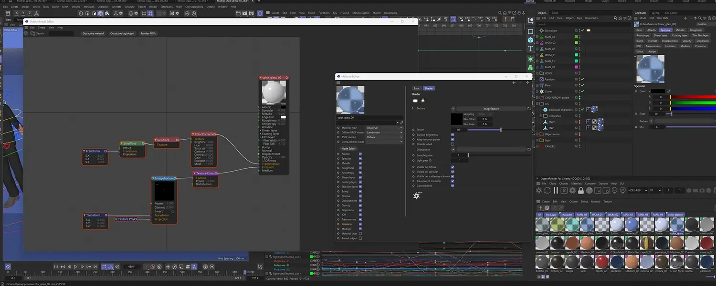Screen dimensions: 716x286
Task: Enable the Double sided checkbox
Action: pos(453,144)
